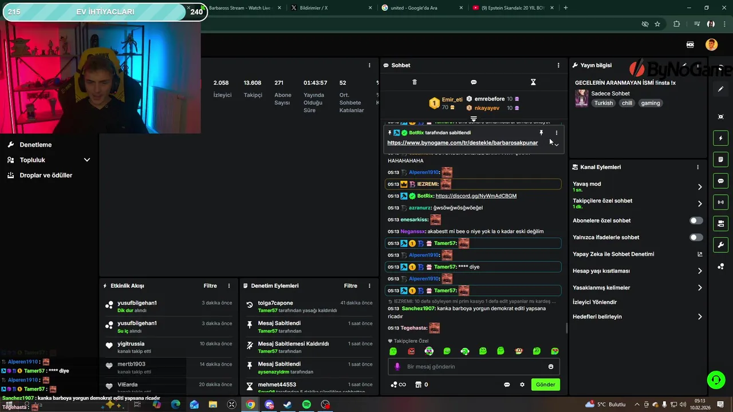Click the lightning bolt quick action

(x=720, y=138)
